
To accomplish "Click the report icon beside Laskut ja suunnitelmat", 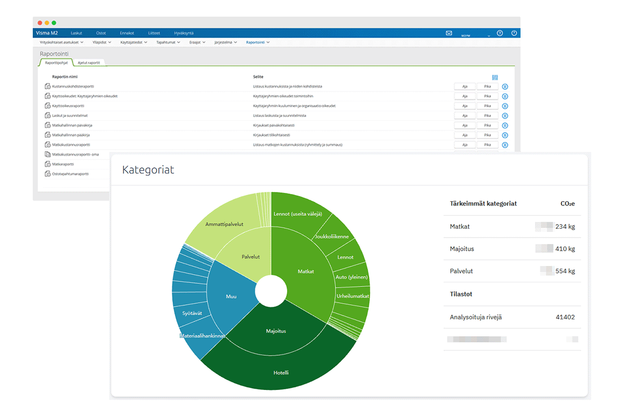I will tap(48, 115).
